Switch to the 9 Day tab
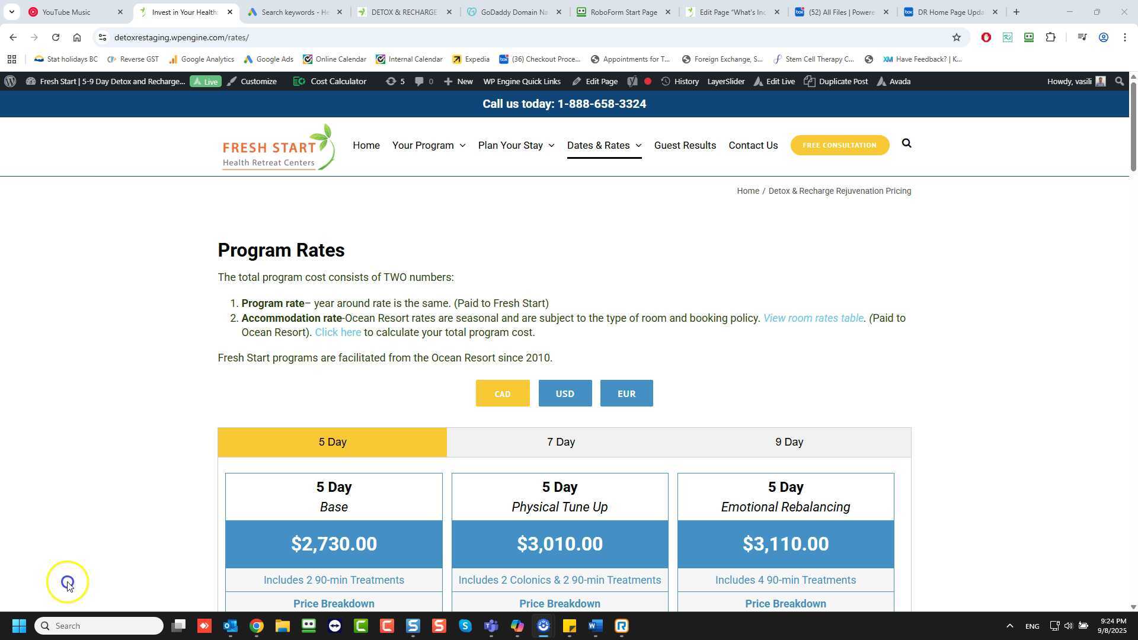This screenshot has height=640, width=1138. point(789,442)
